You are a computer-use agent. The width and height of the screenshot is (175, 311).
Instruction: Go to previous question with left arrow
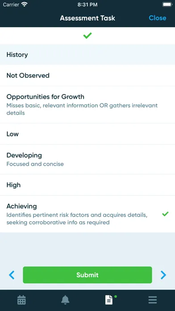(x=12, y=275)
